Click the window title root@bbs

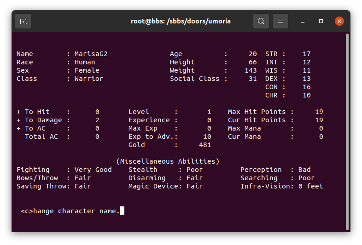click(181, 21)
